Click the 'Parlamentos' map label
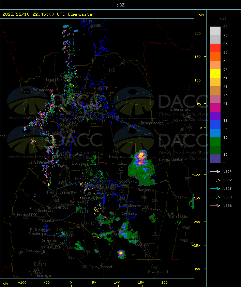 [57, 207]
